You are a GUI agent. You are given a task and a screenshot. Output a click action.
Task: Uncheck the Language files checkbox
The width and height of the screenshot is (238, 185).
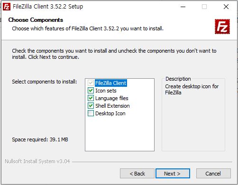[x=91, y=98]
